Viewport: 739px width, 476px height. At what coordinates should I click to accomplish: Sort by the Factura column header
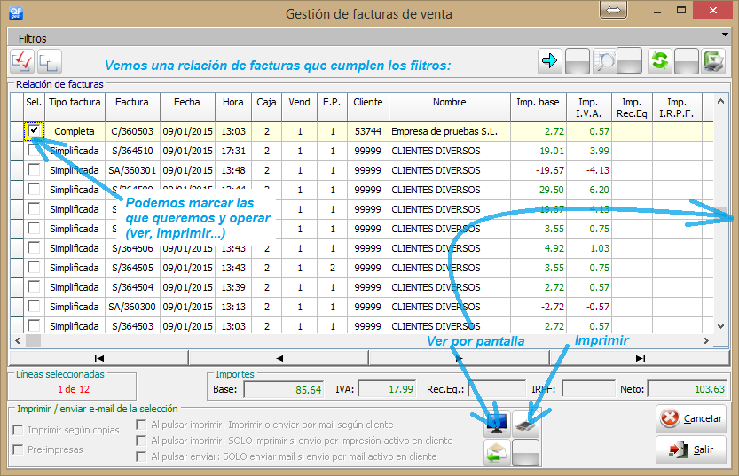click(x=132, y=107)
